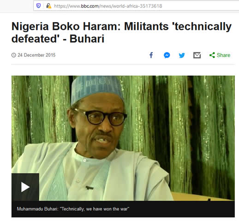Open the green Share text link
The width and height of the screenshot is (239, 224).
(x=223, y=55)
